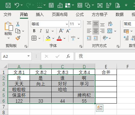Open font group dialog launcher
This screenshot has height=115, width=135.
(x=81, y=46)
